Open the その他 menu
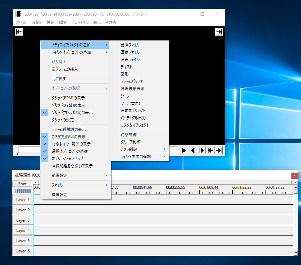The height and width of the screenshot is (265, 301). tap(111, 23)
